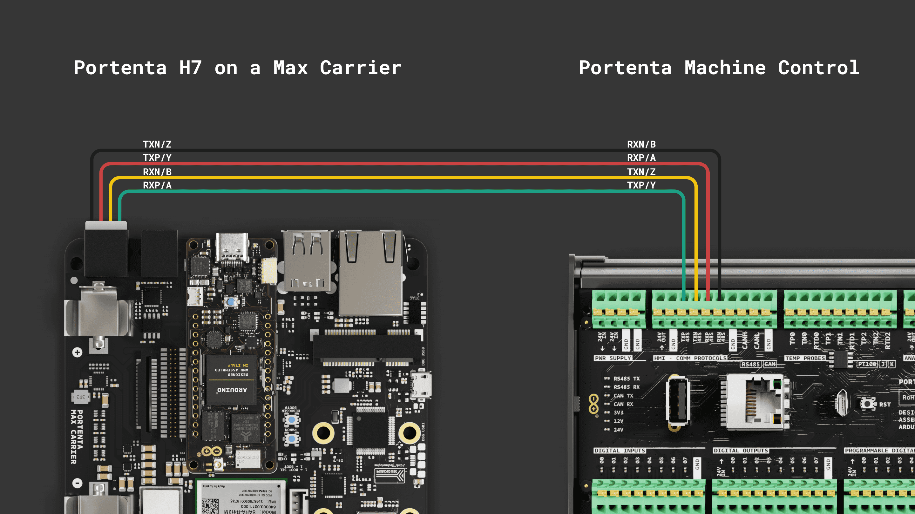915x514 pixels.
Task: Click the dual USB-A port on Max Carrier
Action: (307, 261)
